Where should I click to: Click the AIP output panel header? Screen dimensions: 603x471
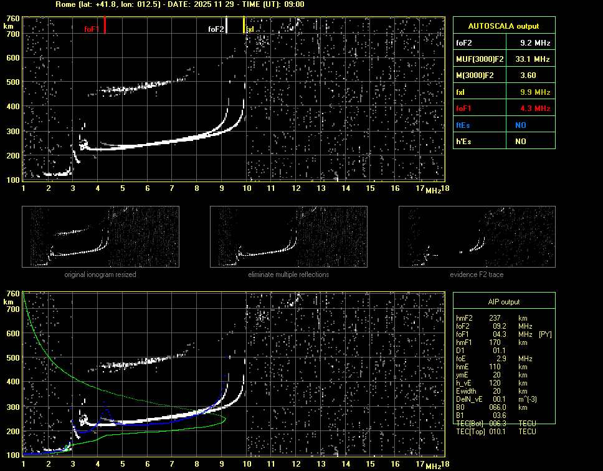pos(503,301)
